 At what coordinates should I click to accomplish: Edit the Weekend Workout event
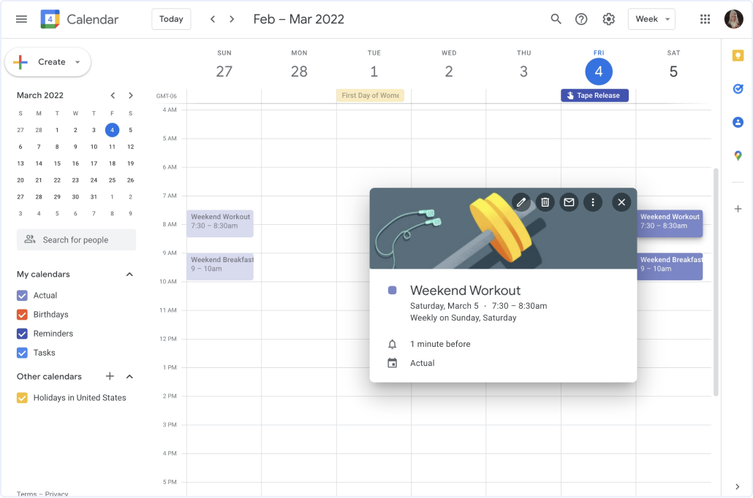tap(521, 202)
